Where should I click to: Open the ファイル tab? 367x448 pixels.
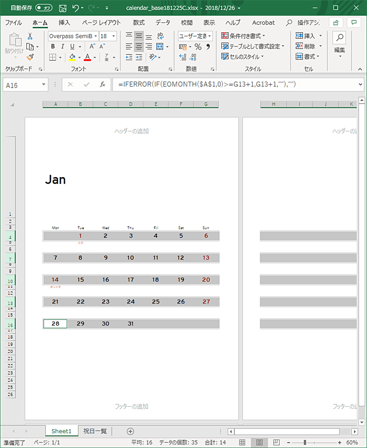coord(13,22)
